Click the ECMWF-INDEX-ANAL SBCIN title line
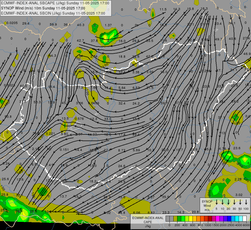 coord(53,13)
